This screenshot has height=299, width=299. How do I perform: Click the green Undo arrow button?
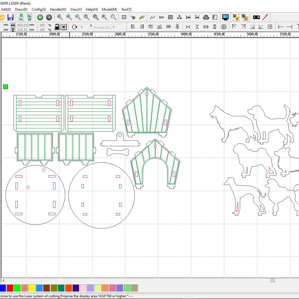click(x=40, y=17)
